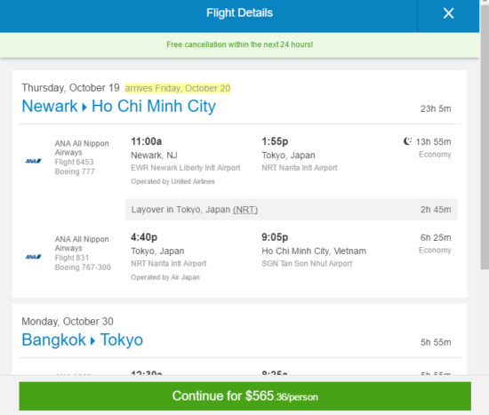489x415 pixels.
Task: Click the 11:00a Newark departure time
Action: coord(147,141)
